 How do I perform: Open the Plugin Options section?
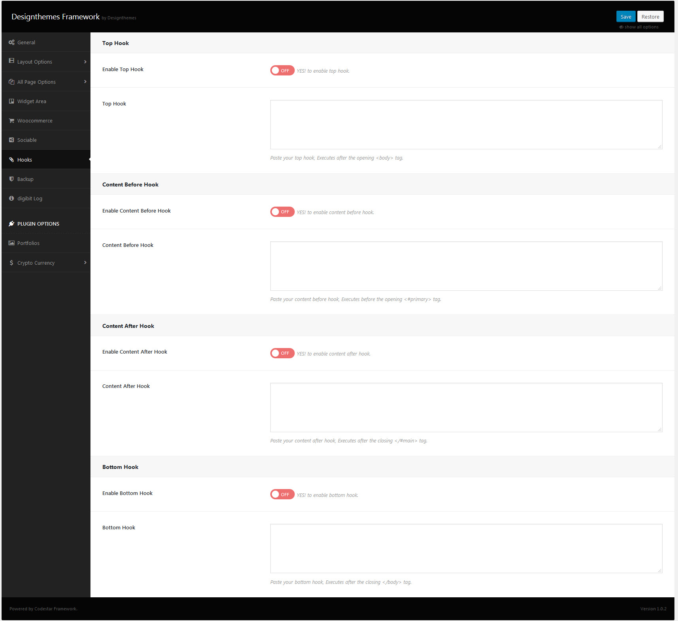click(38, 224)
